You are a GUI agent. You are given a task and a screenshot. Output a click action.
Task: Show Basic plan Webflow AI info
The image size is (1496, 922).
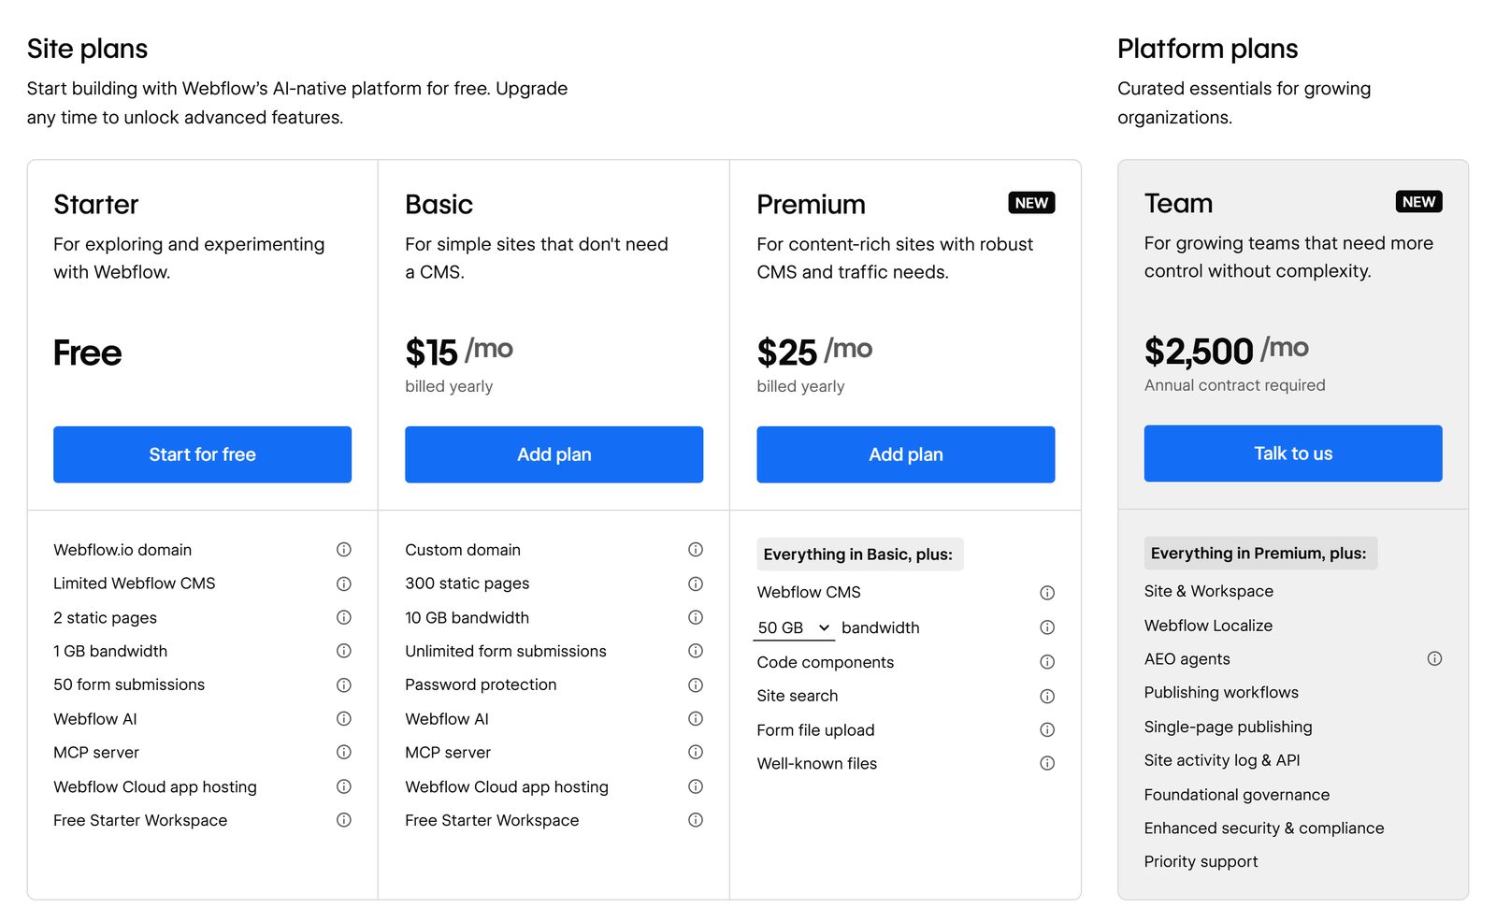[x=696, y=719]
